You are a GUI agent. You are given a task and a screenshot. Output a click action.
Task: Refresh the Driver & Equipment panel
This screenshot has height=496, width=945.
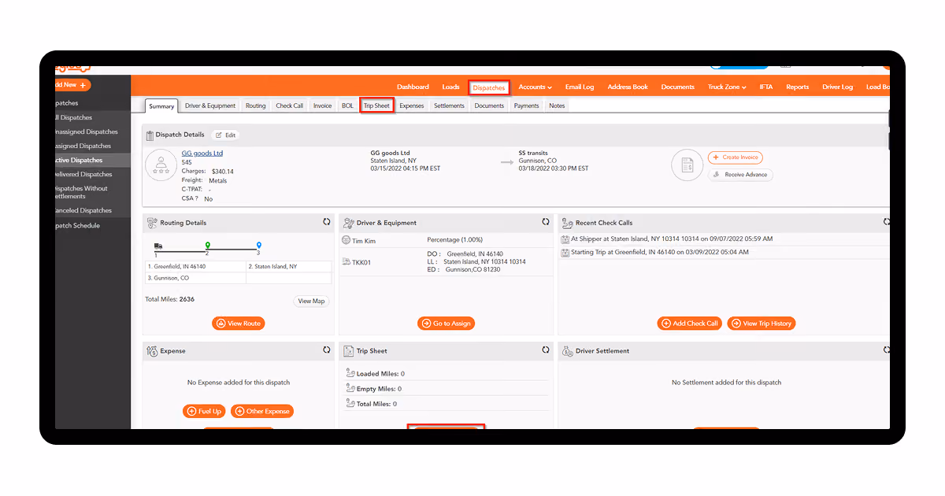(x=545, y=222)
